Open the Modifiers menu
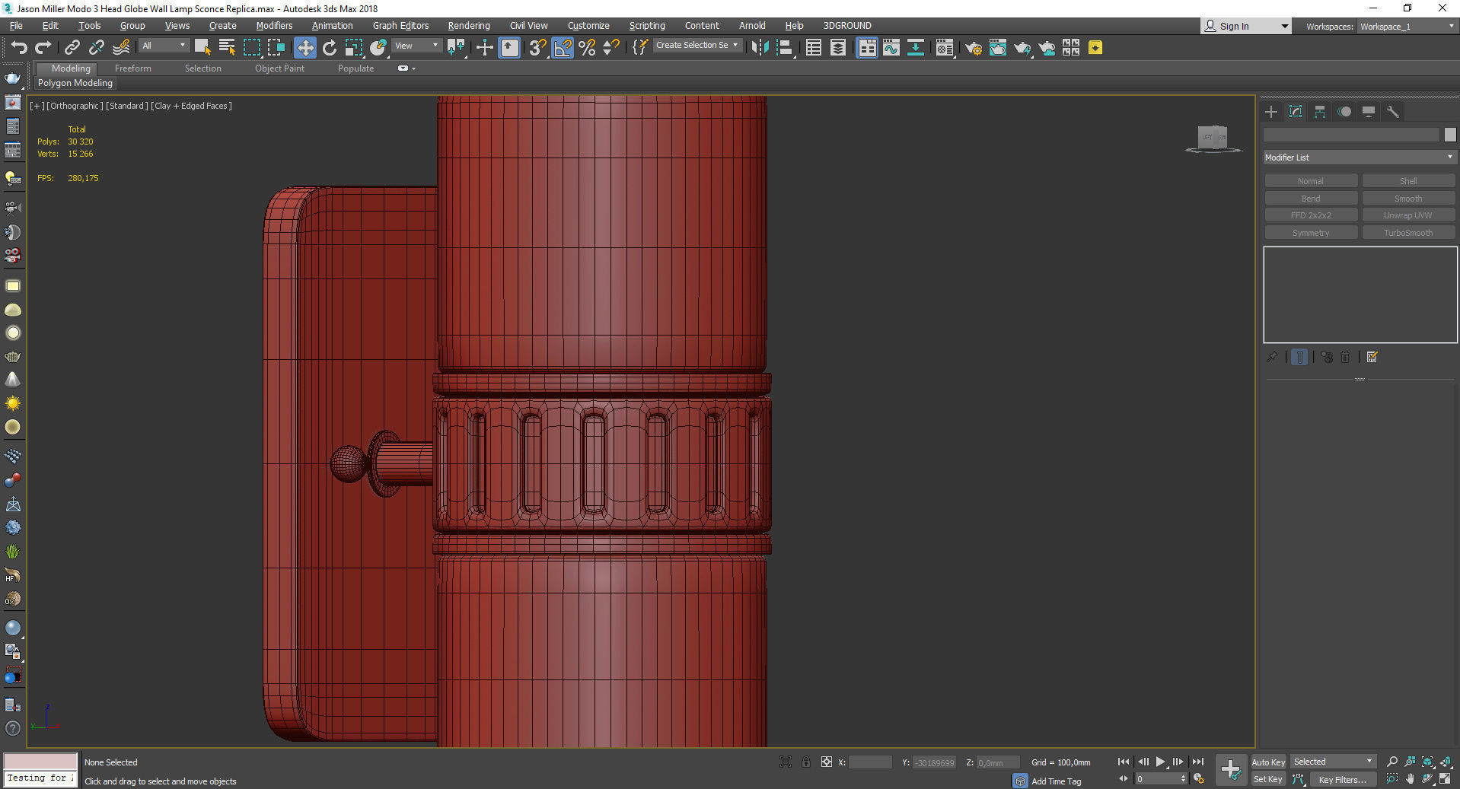Screen dimensions: 1460x789 pyautogui.click(x=274, y=26)
